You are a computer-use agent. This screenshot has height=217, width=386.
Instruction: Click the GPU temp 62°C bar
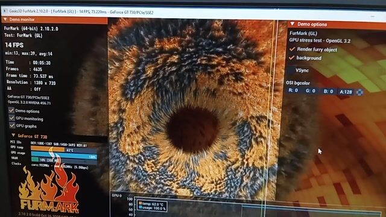64,149
